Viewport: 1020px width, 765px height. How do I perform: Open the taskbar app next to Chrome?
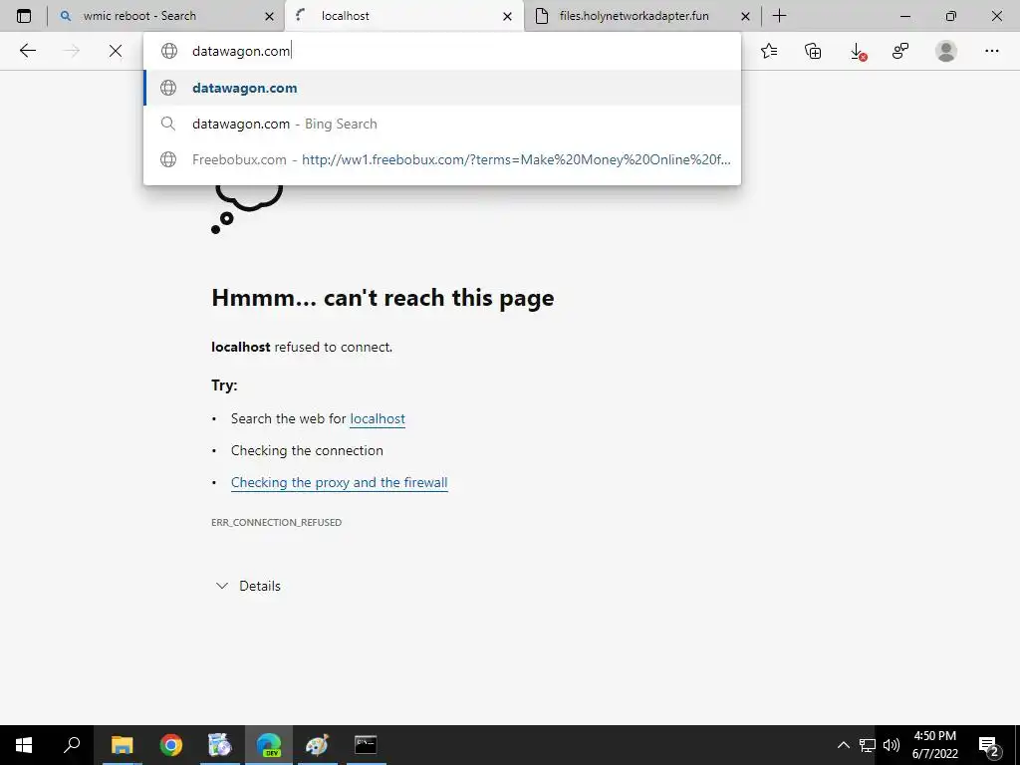(x=220, y=745)
